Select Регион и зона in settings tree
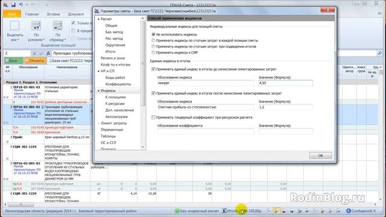The height and width of the screenshot is (217, 386). pos(113,58)
